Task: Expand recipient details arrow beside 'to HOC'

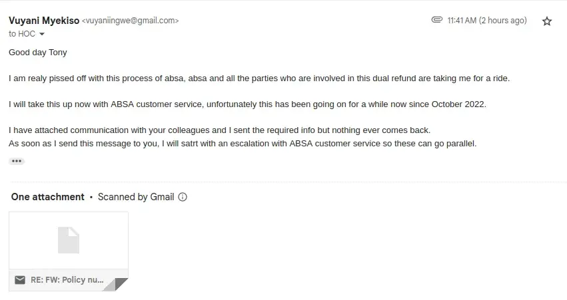Action: (43, 34)
